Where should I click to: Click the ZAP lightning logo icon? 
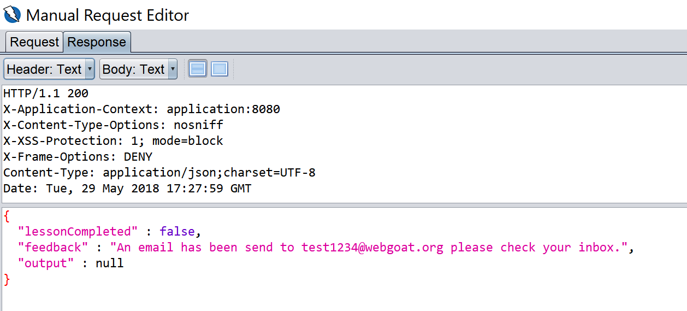[x=12, y=15]
